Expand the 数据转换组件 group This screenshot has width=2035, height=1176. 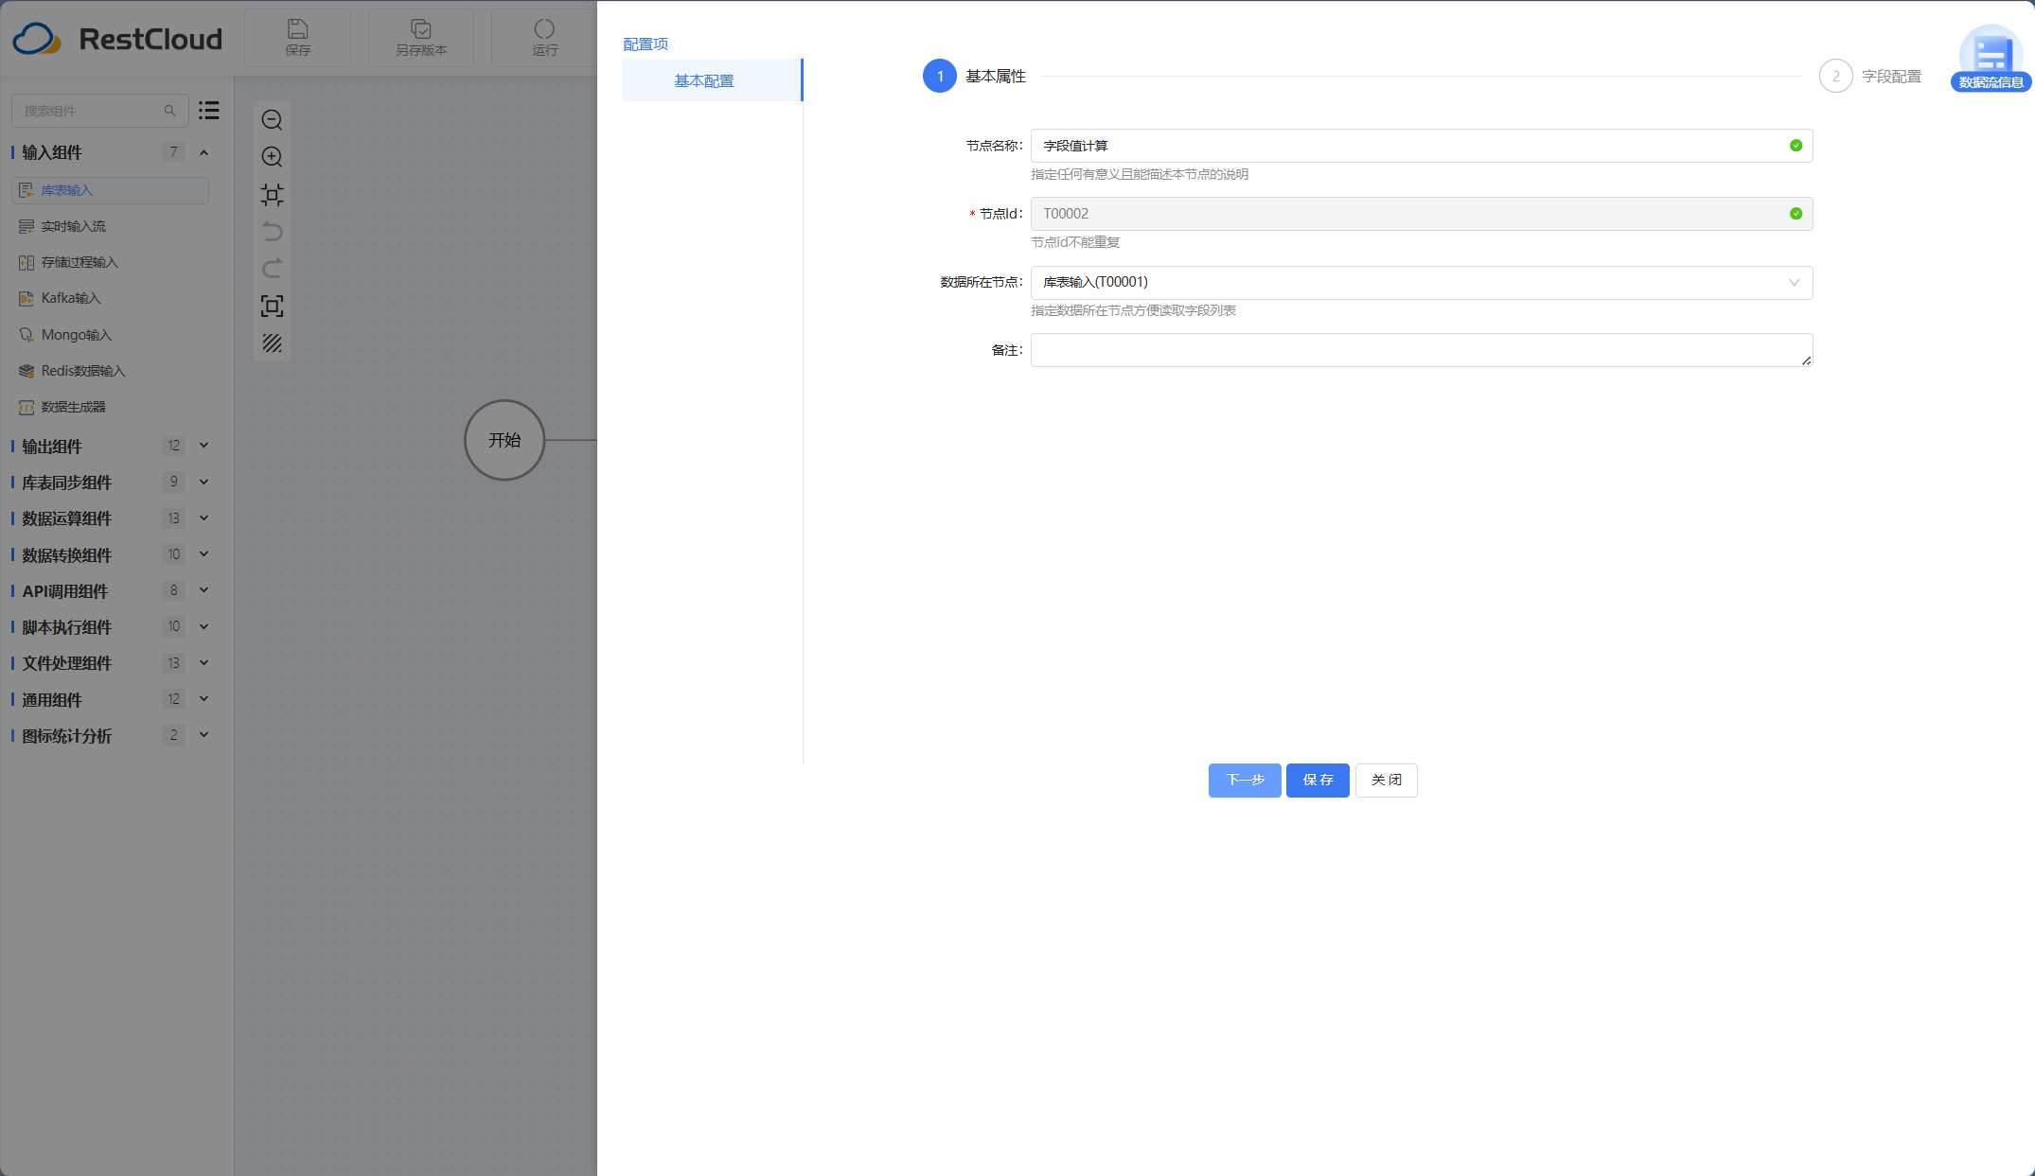coord(203,554)
